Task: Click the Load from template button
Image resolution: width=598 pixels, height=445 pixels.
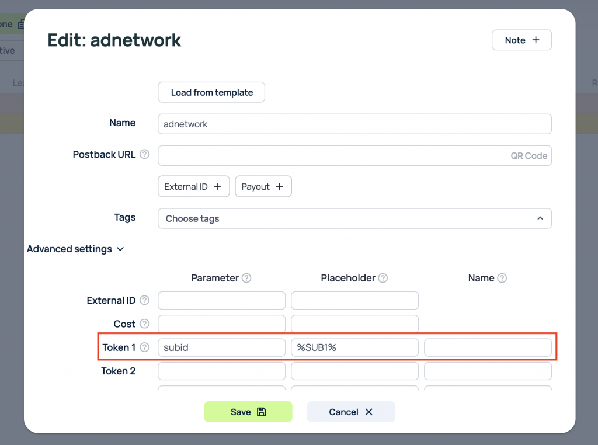Action: tap(211, 92)
